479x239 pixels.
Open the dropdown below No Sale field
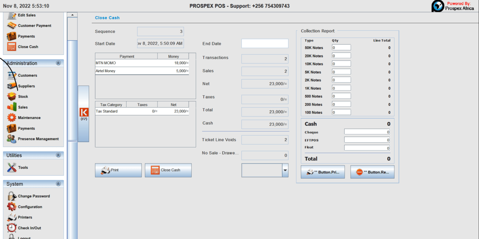(x=285, y=170)
